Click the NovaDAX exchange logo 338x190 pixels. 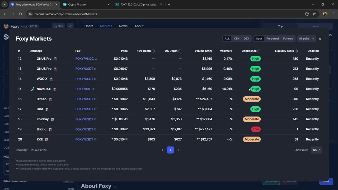tap(32, 89)
